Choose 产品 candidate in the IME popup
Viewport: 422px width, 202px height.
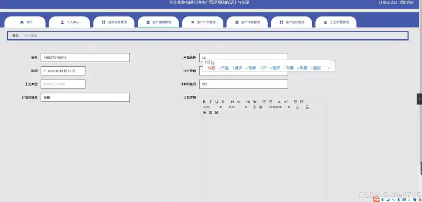pyautogui.click(x=224, y=68)
